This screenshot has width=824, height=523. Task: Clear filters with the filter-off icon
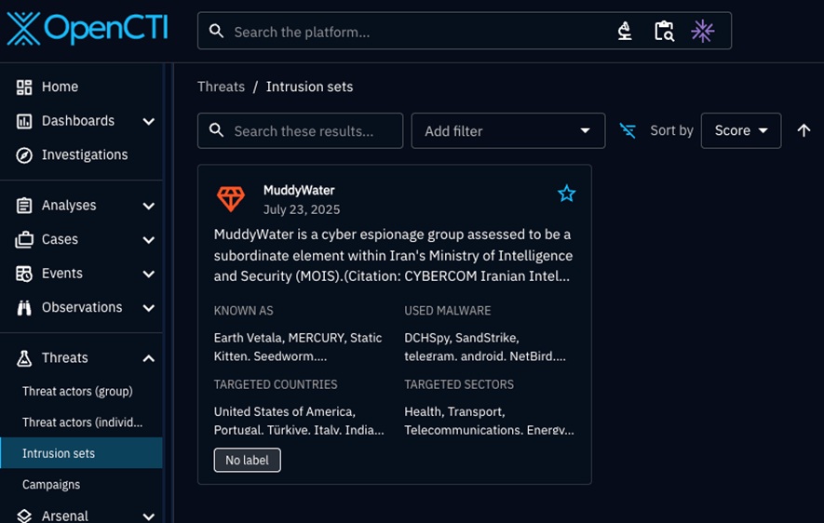(628, 130)
